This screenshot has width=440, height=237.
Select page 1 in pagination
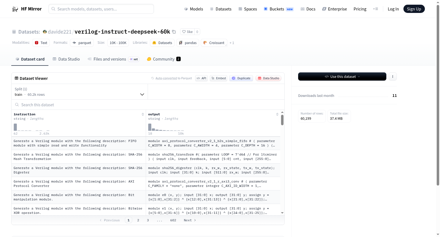(128, 220)
